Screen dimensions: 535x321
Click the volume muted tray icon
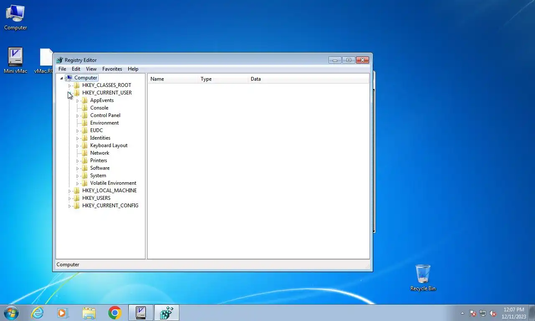coord(493,313)
